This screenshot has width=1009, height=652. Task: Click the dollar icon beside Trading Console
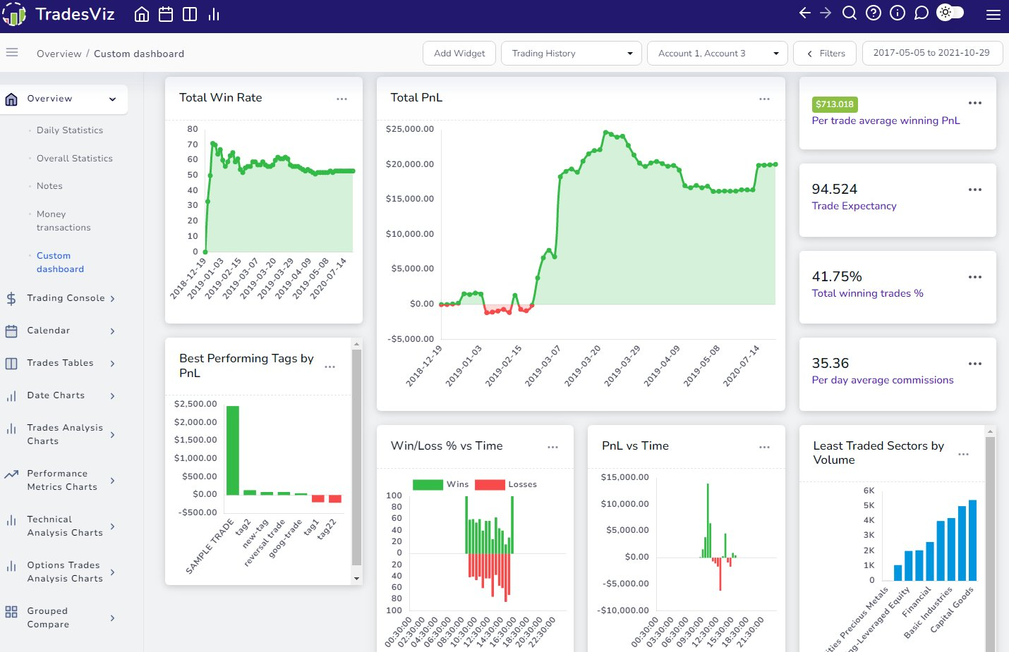(x=11, y=298)
